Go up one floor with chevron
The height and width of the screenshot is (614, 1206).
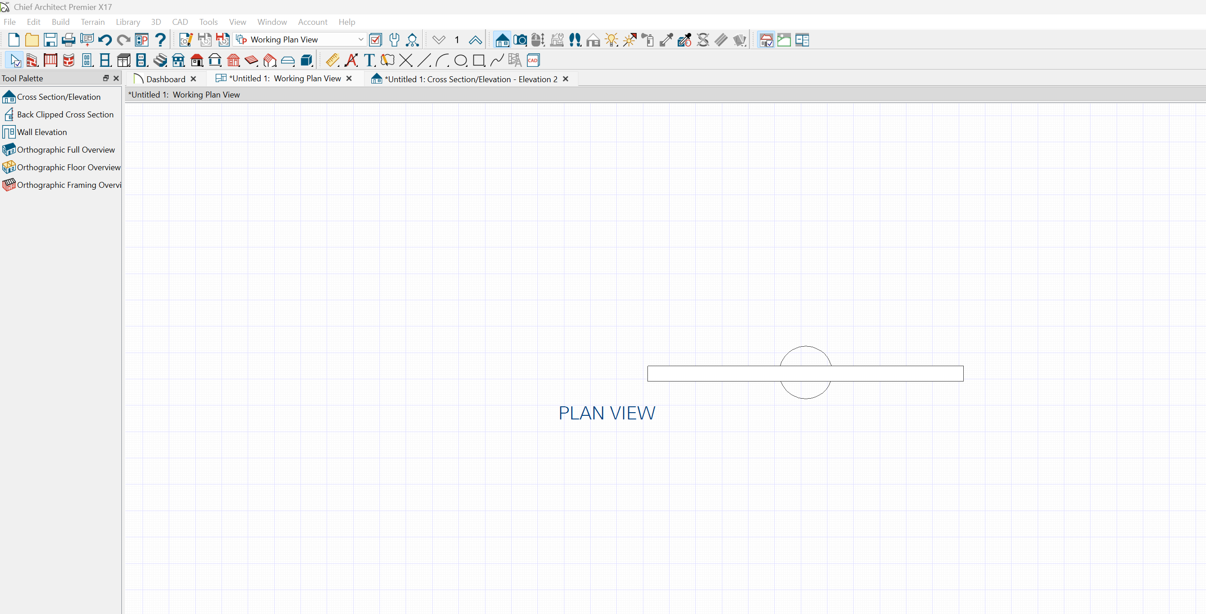475,40
